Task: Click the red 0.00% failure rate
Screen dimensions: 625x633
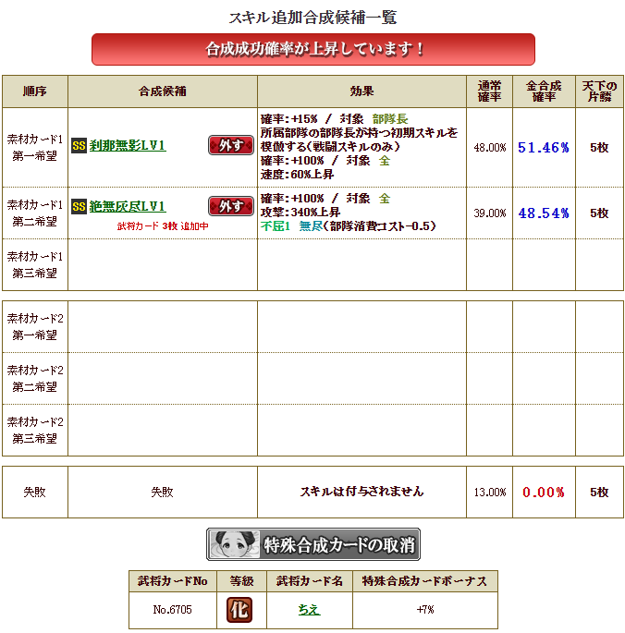Action: tap(544, 493)
